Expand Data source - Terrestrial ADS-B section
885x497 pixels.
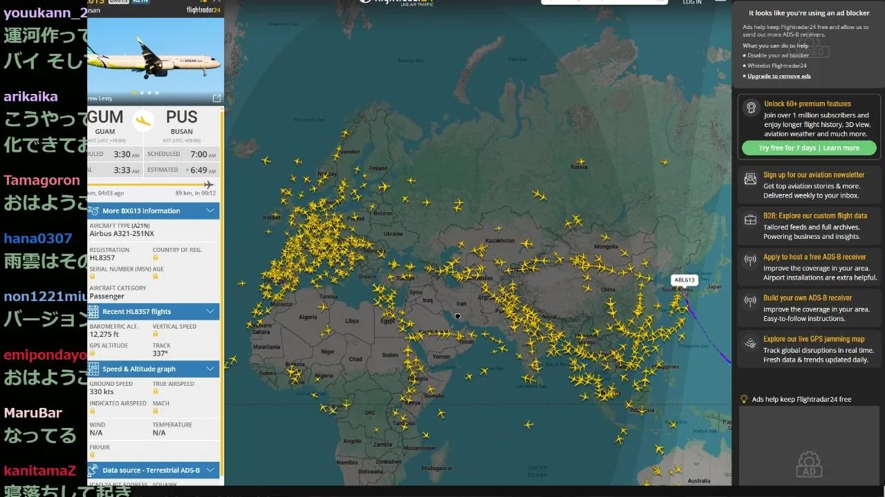(153, 470)
